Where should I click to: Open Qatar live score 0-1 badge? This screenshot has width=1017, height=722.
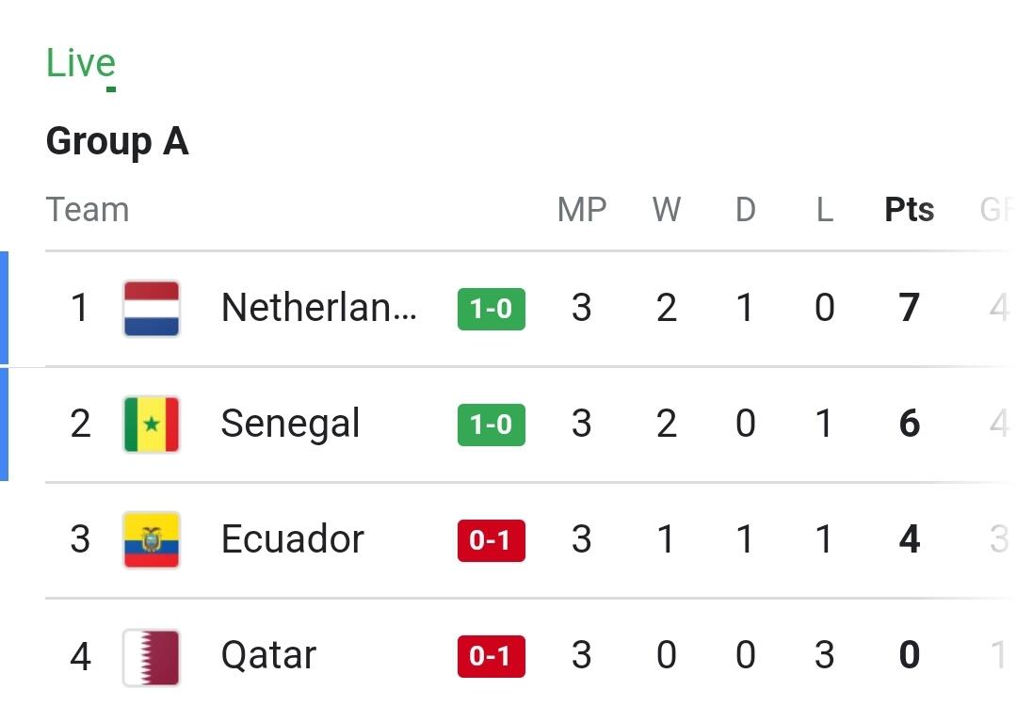click(491, 656)
